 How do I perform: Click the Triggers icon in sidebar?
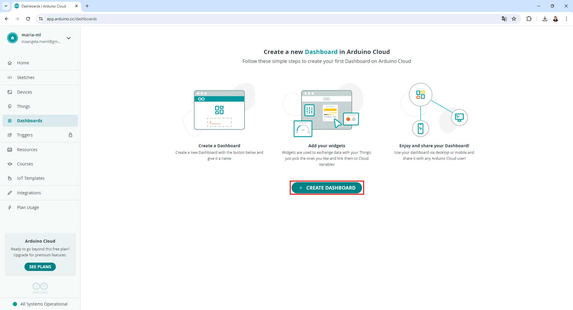(10, 135)
